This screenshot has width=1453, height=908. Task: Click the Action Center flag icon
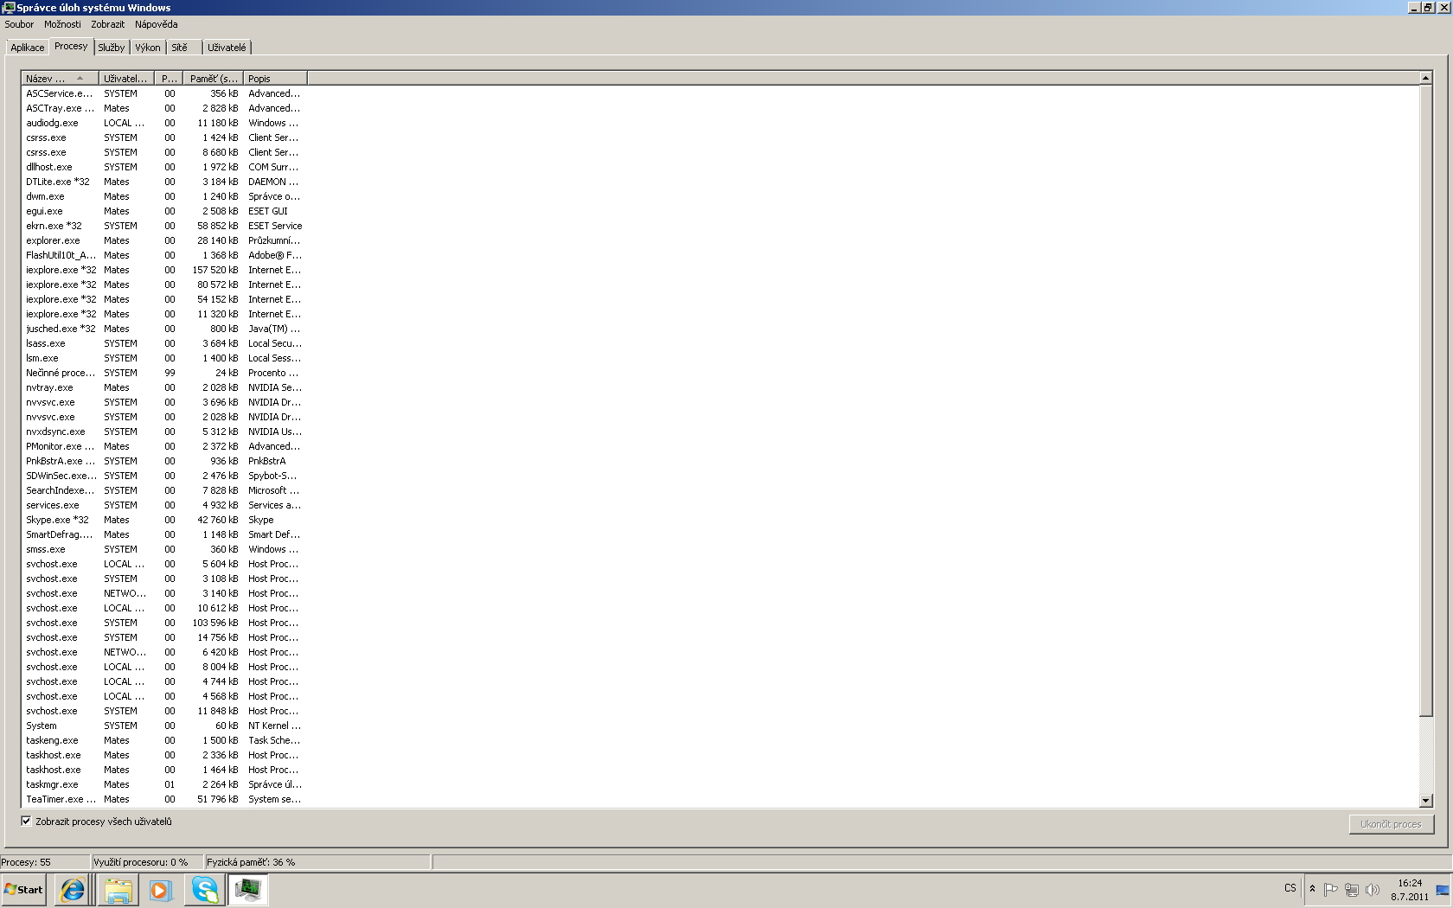pyautogui.click(x=1330, y=889)
